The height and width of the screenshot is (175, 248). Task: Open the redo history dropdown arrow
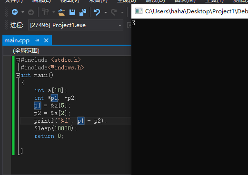click(122, 12)
